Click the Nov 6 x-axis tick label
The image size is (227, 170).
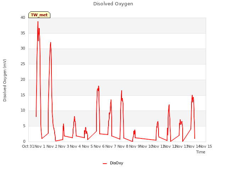(x=99, y=146)
